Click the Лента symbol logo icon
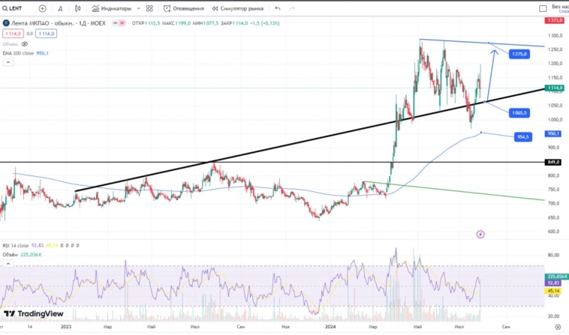The image size is (569, 335). [6, 23]
